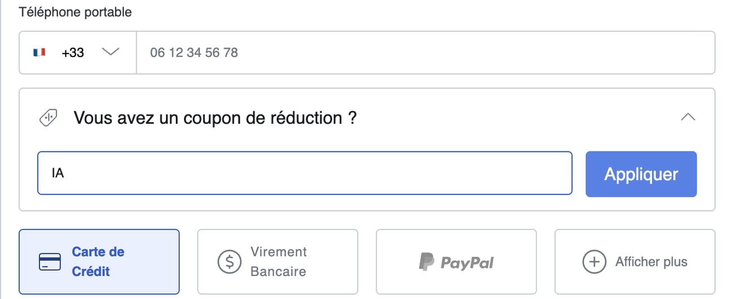
Task: Collapse the coupon section with the chevron
Action: [x=688, y=118]
